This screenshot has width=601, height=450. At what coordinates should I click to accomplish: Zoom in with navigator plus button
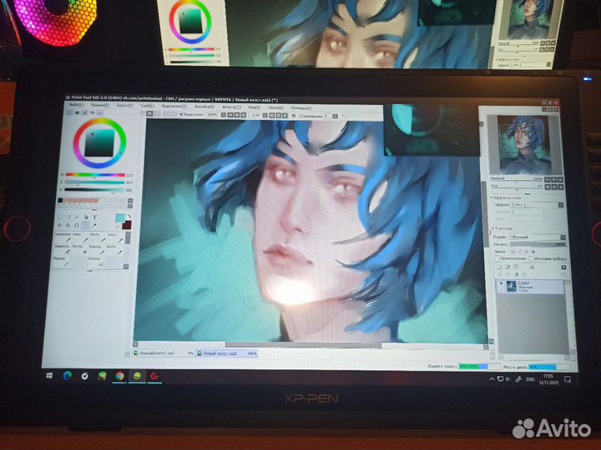(554, 179)
